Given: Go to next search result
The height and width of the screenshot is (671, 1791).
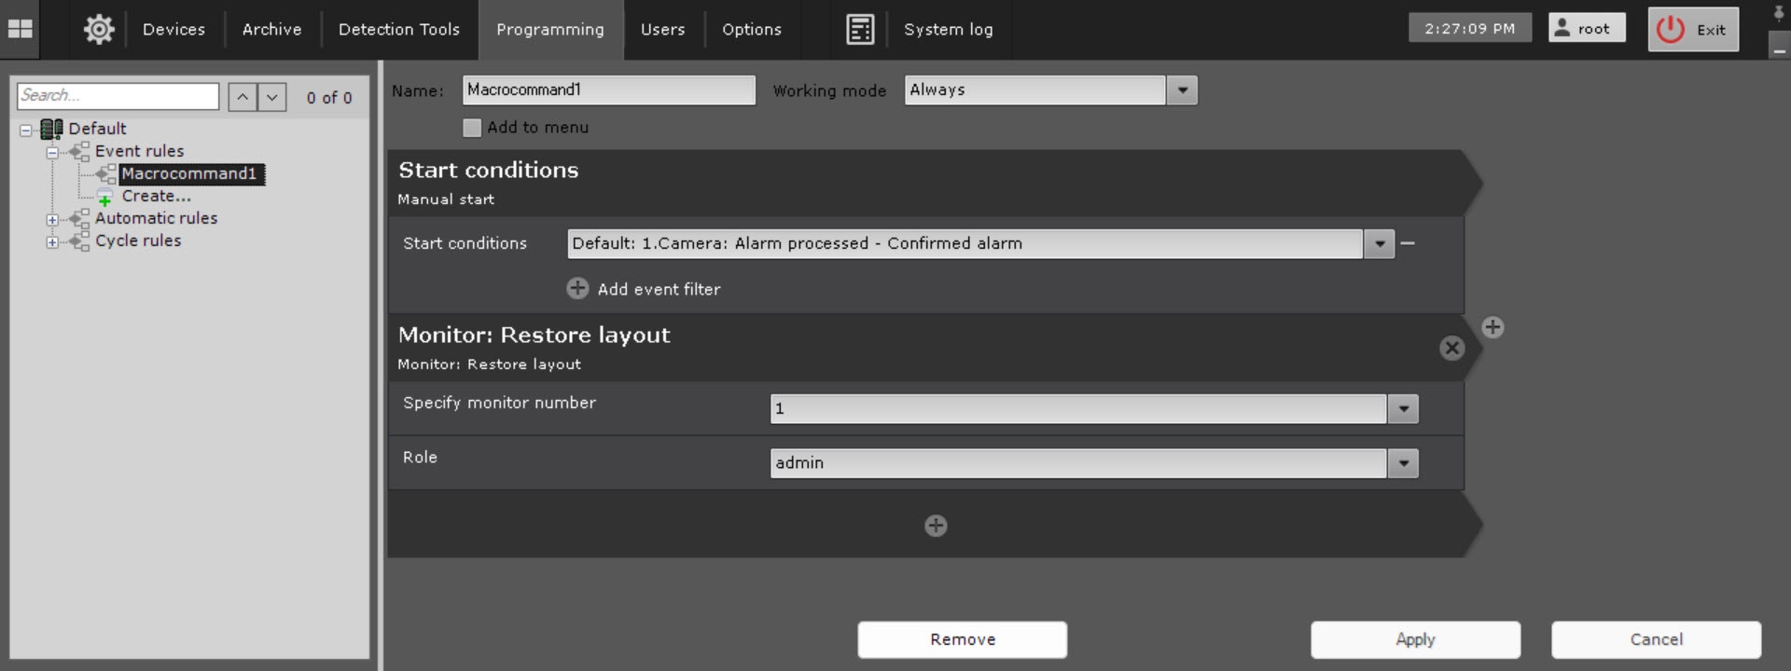Looking at the screenshot, I should tap(271, 97).
